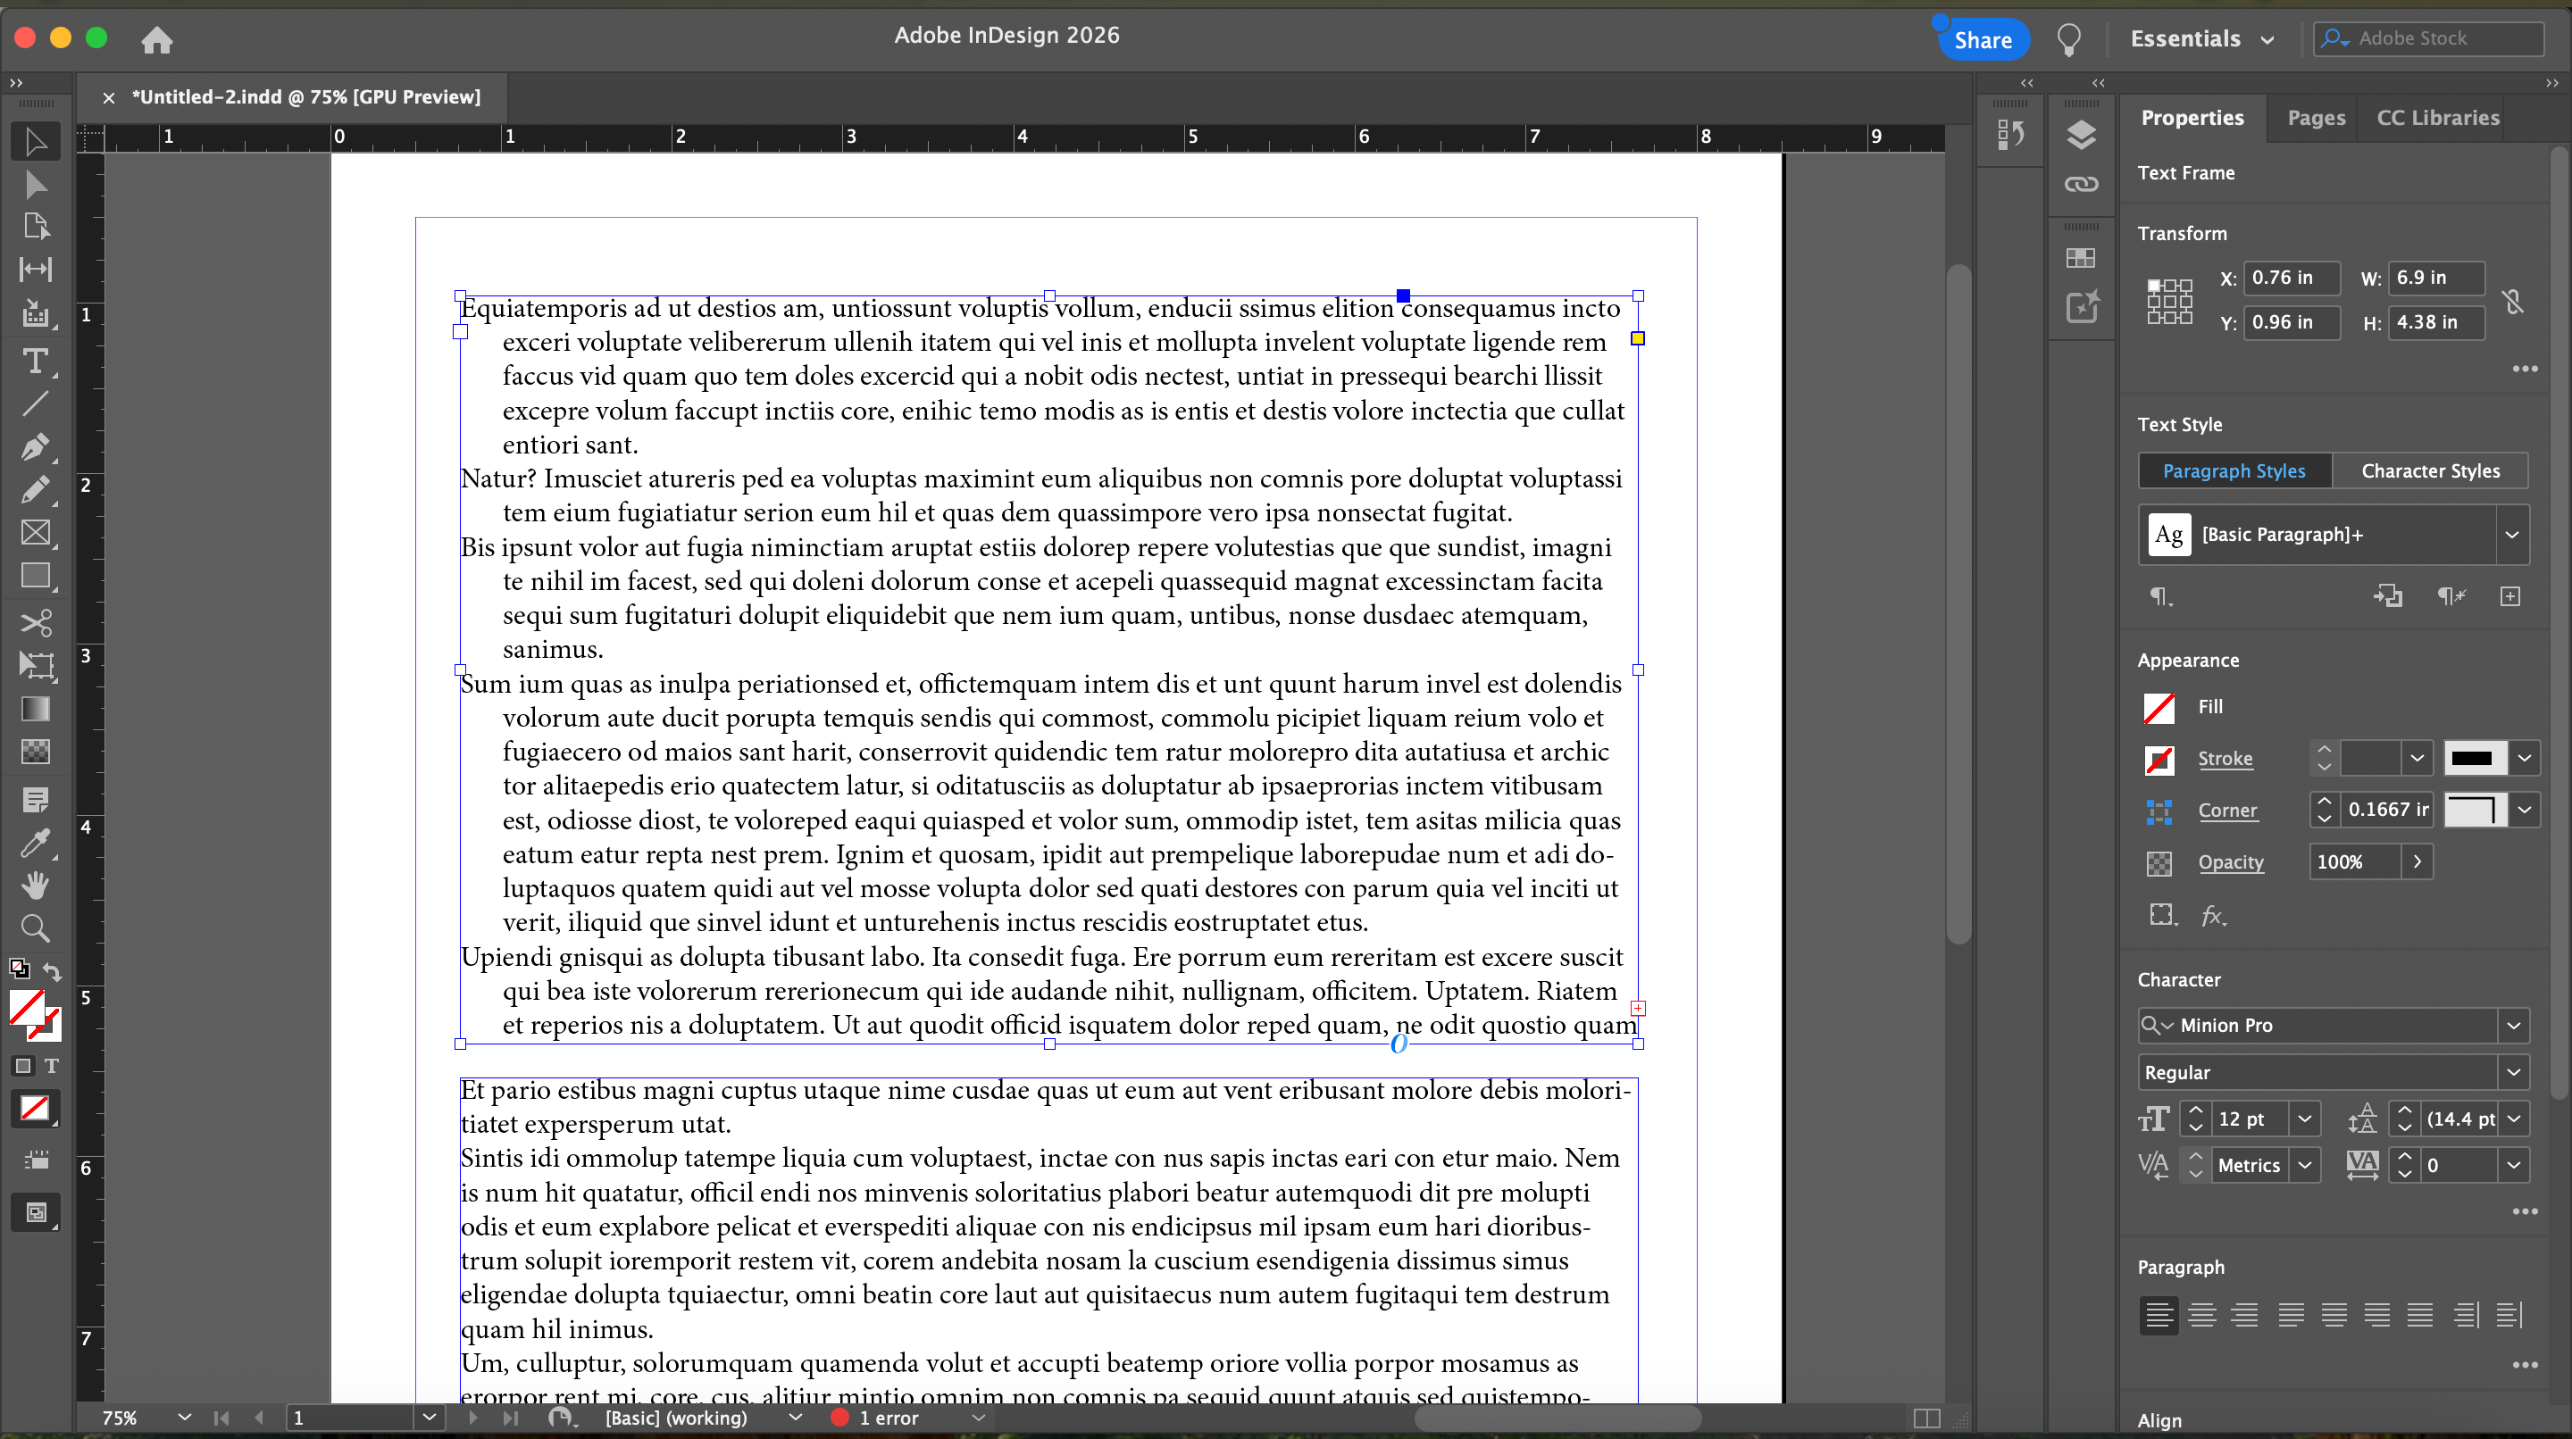
Task: Select the Type tool
Action: 35,361
